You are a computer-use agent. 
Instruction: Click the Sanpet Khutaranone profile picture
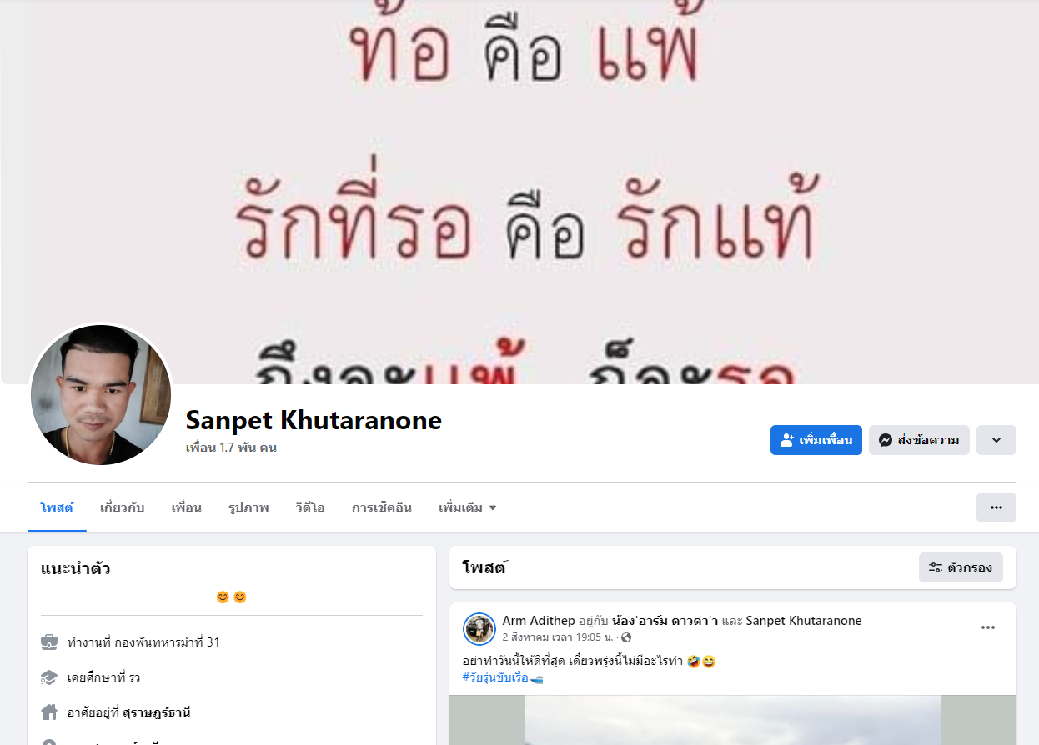101,395
